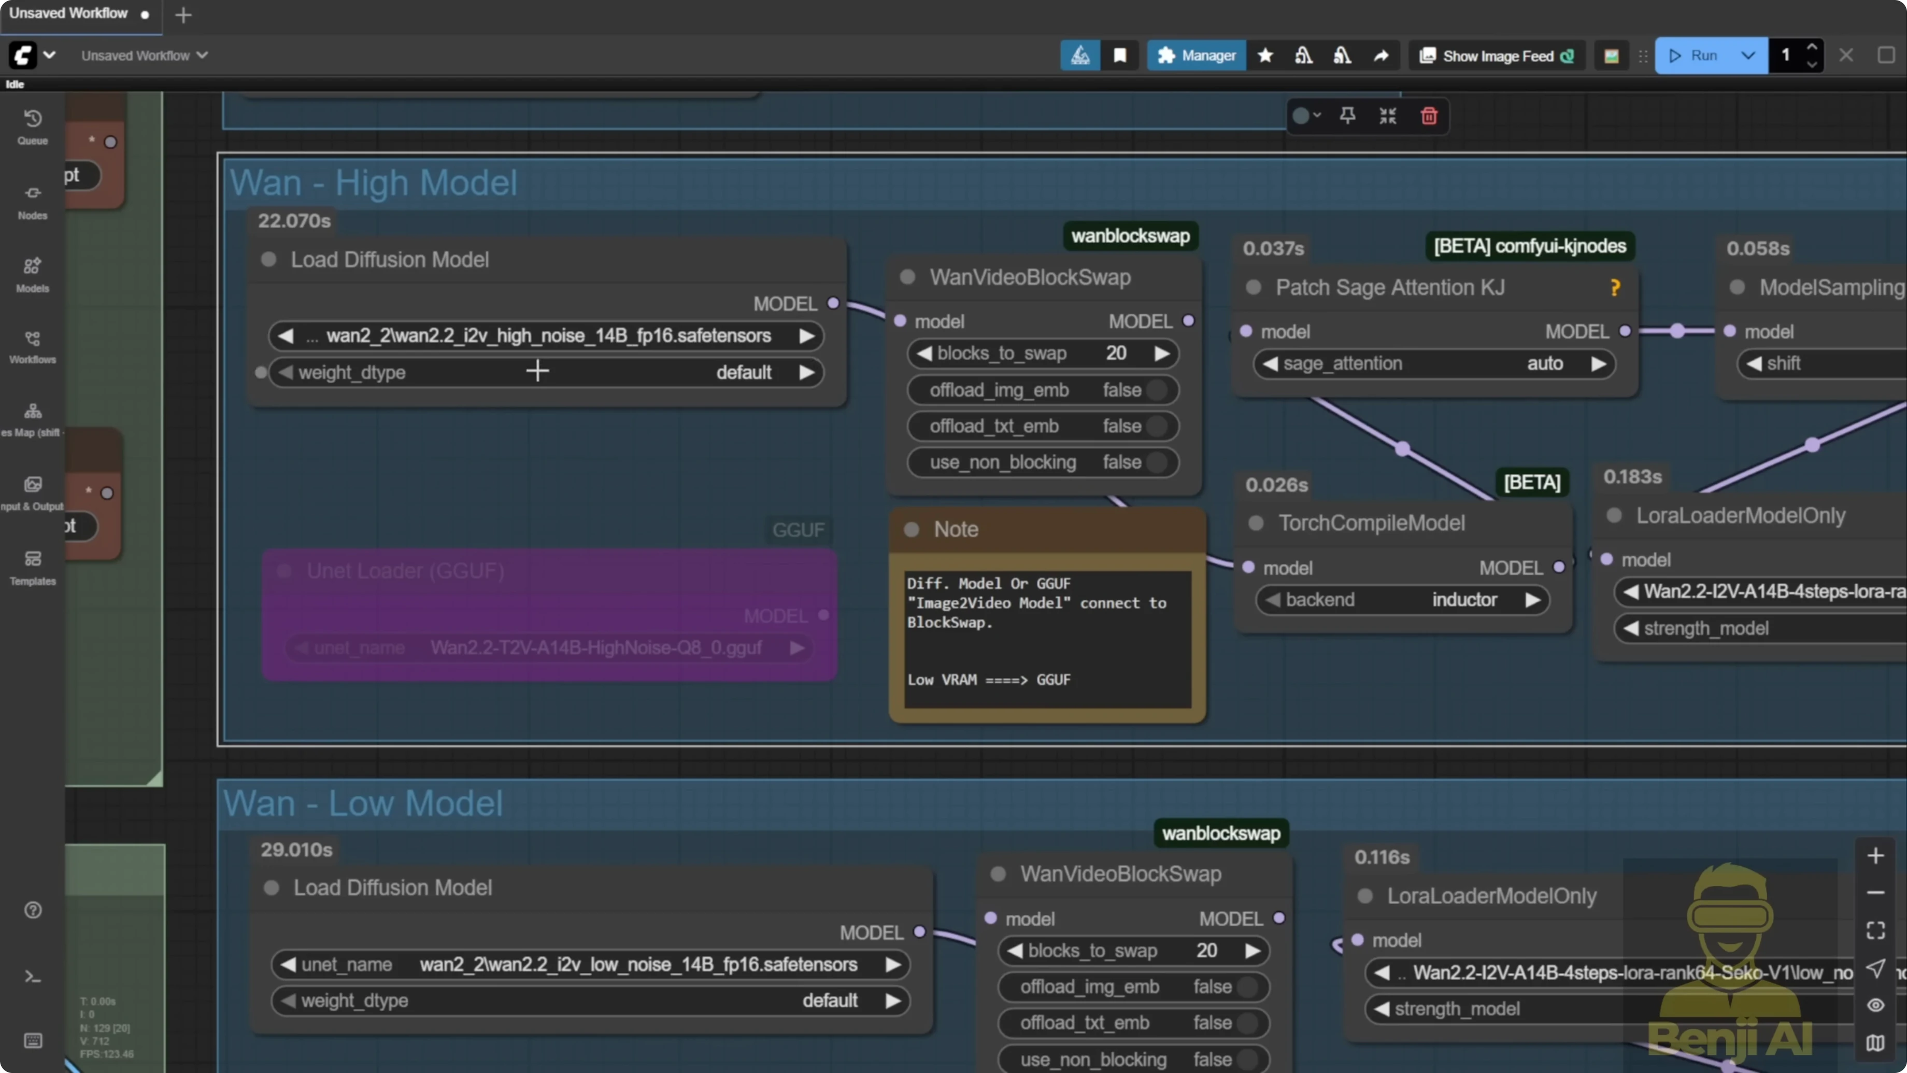Select the Unsaved Workflow tab
This screenshot has height=1073, width=1907.
[x=70, y=12]
